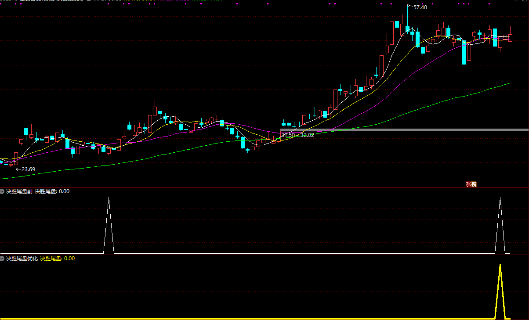Click the yellow signal spike in 决胜尾盘优化 panel
Image resolution: width=529 pixels, height=320 pixels.
[500, 292]
